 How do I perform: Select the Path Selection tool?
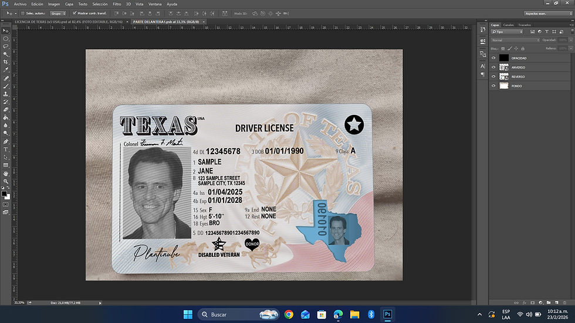[5, 158]
